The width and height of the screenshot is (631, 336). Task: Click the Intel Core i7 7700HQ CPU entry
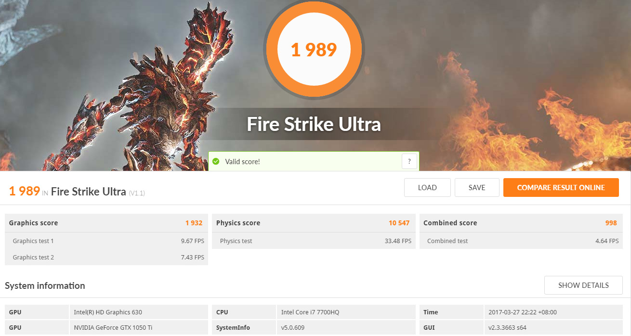(310, 312)
